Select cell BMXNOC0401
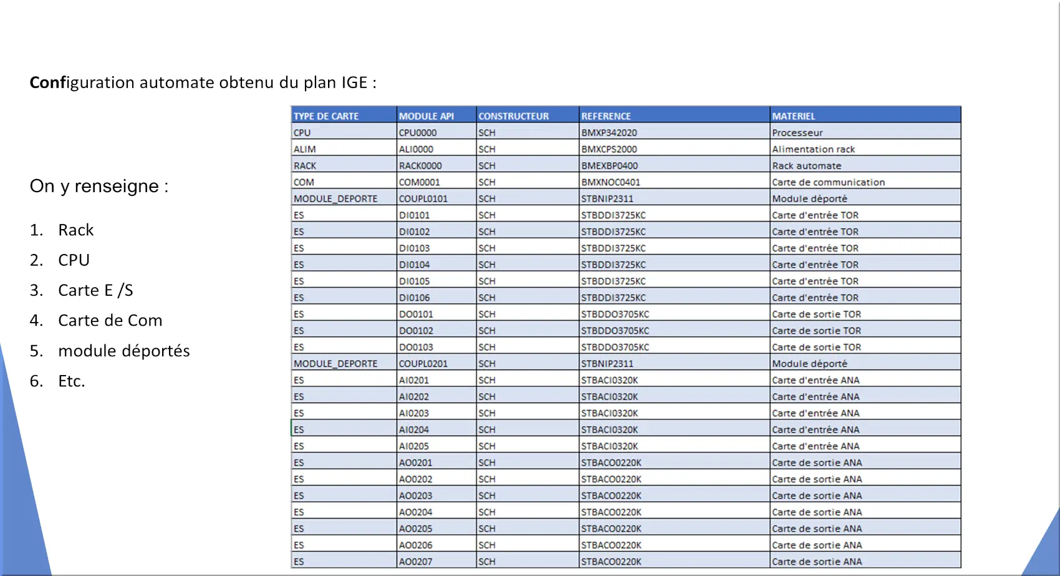 point(675,182)
